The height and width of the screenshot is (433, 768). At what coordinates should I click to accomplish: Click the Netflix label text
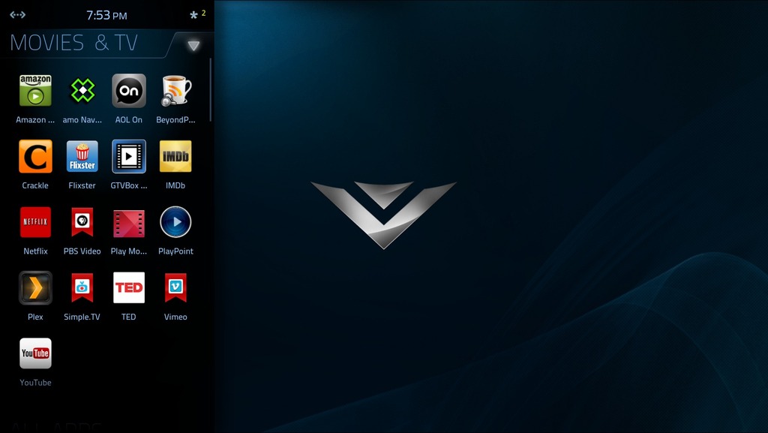(35, 251)
